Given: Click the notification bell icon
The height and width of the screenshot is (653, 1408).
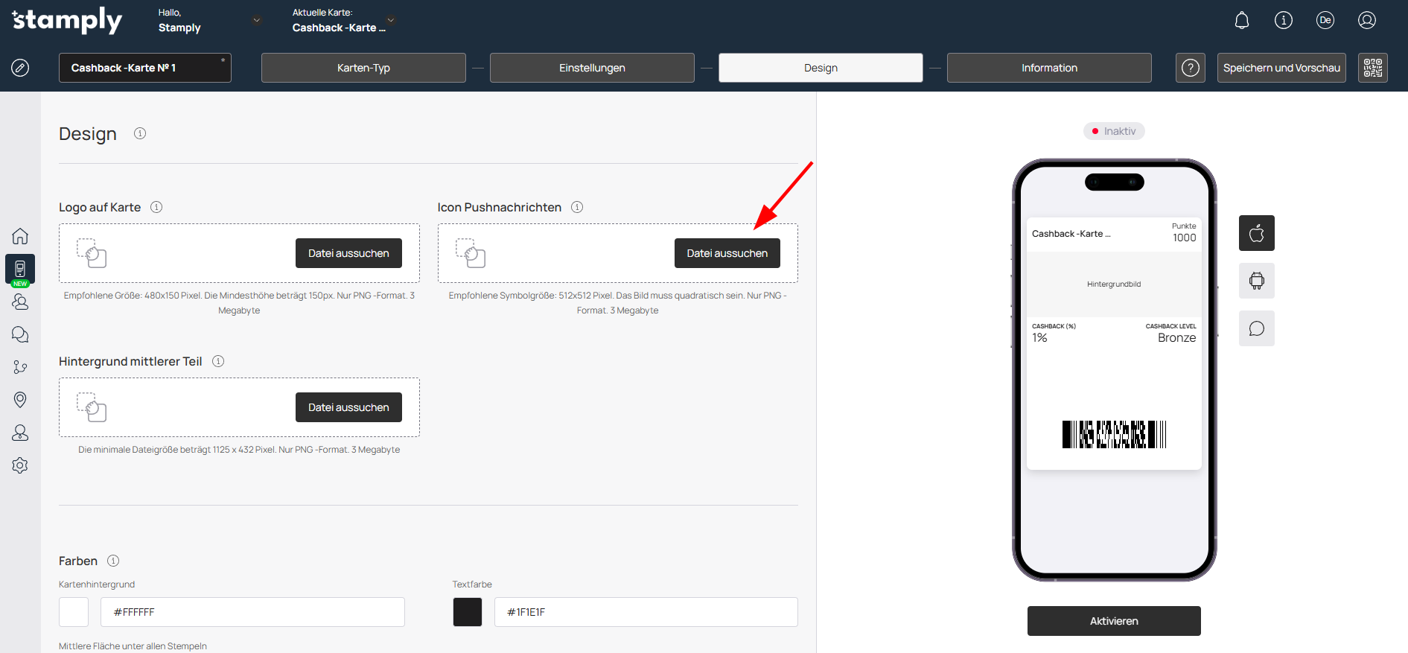Looking at the screenshot, I should pos(1241,21).
